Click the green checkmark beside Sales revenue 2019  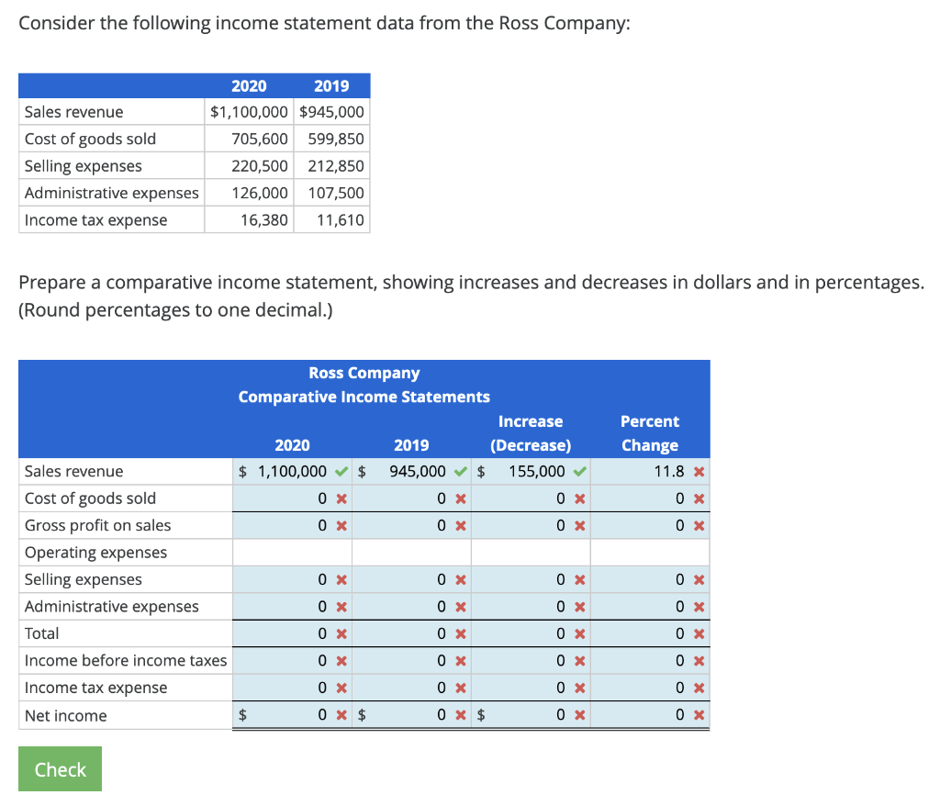click(460, 471)
